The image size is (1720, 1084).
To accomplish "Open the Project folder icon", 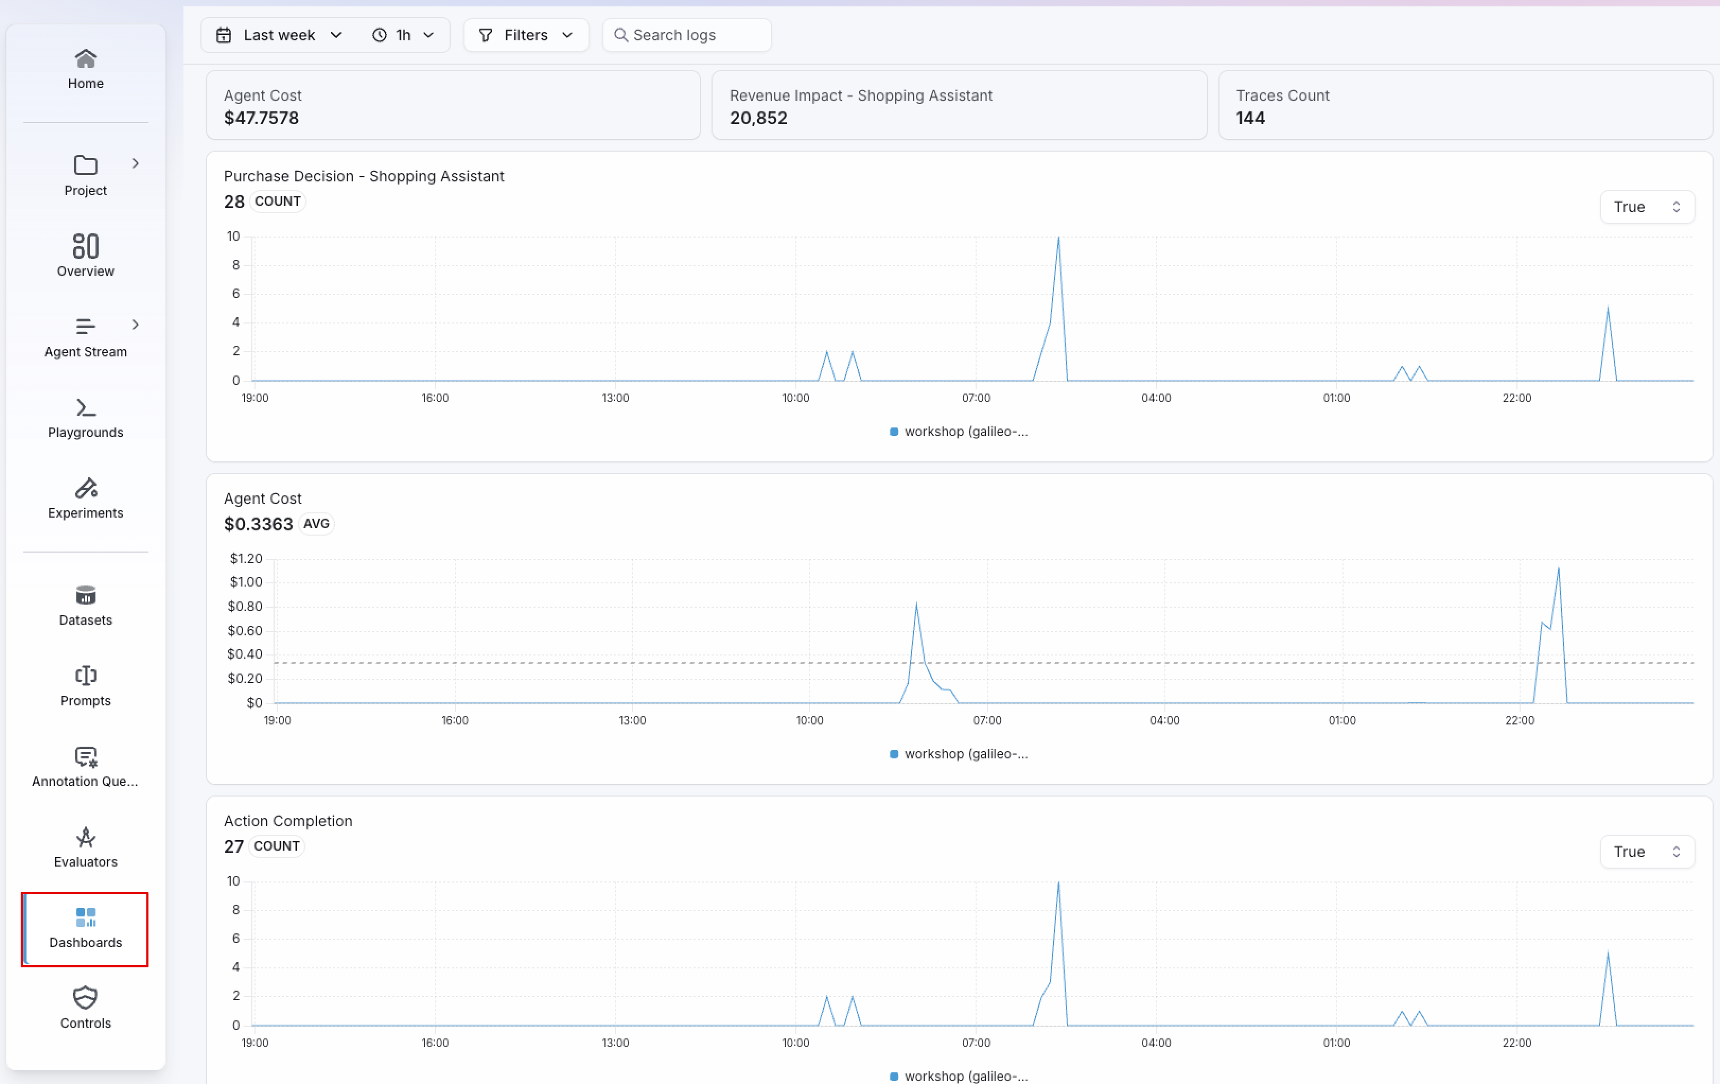I will click(86, 165).
